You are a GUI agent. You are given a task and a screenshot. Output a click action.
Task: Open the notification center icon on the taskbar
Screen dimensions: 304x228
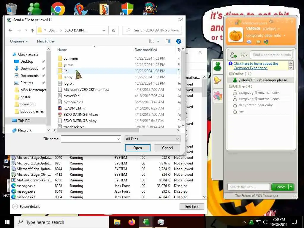(294, 222)
